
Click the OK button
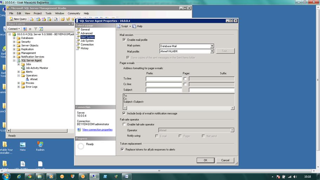pos(206,160)
